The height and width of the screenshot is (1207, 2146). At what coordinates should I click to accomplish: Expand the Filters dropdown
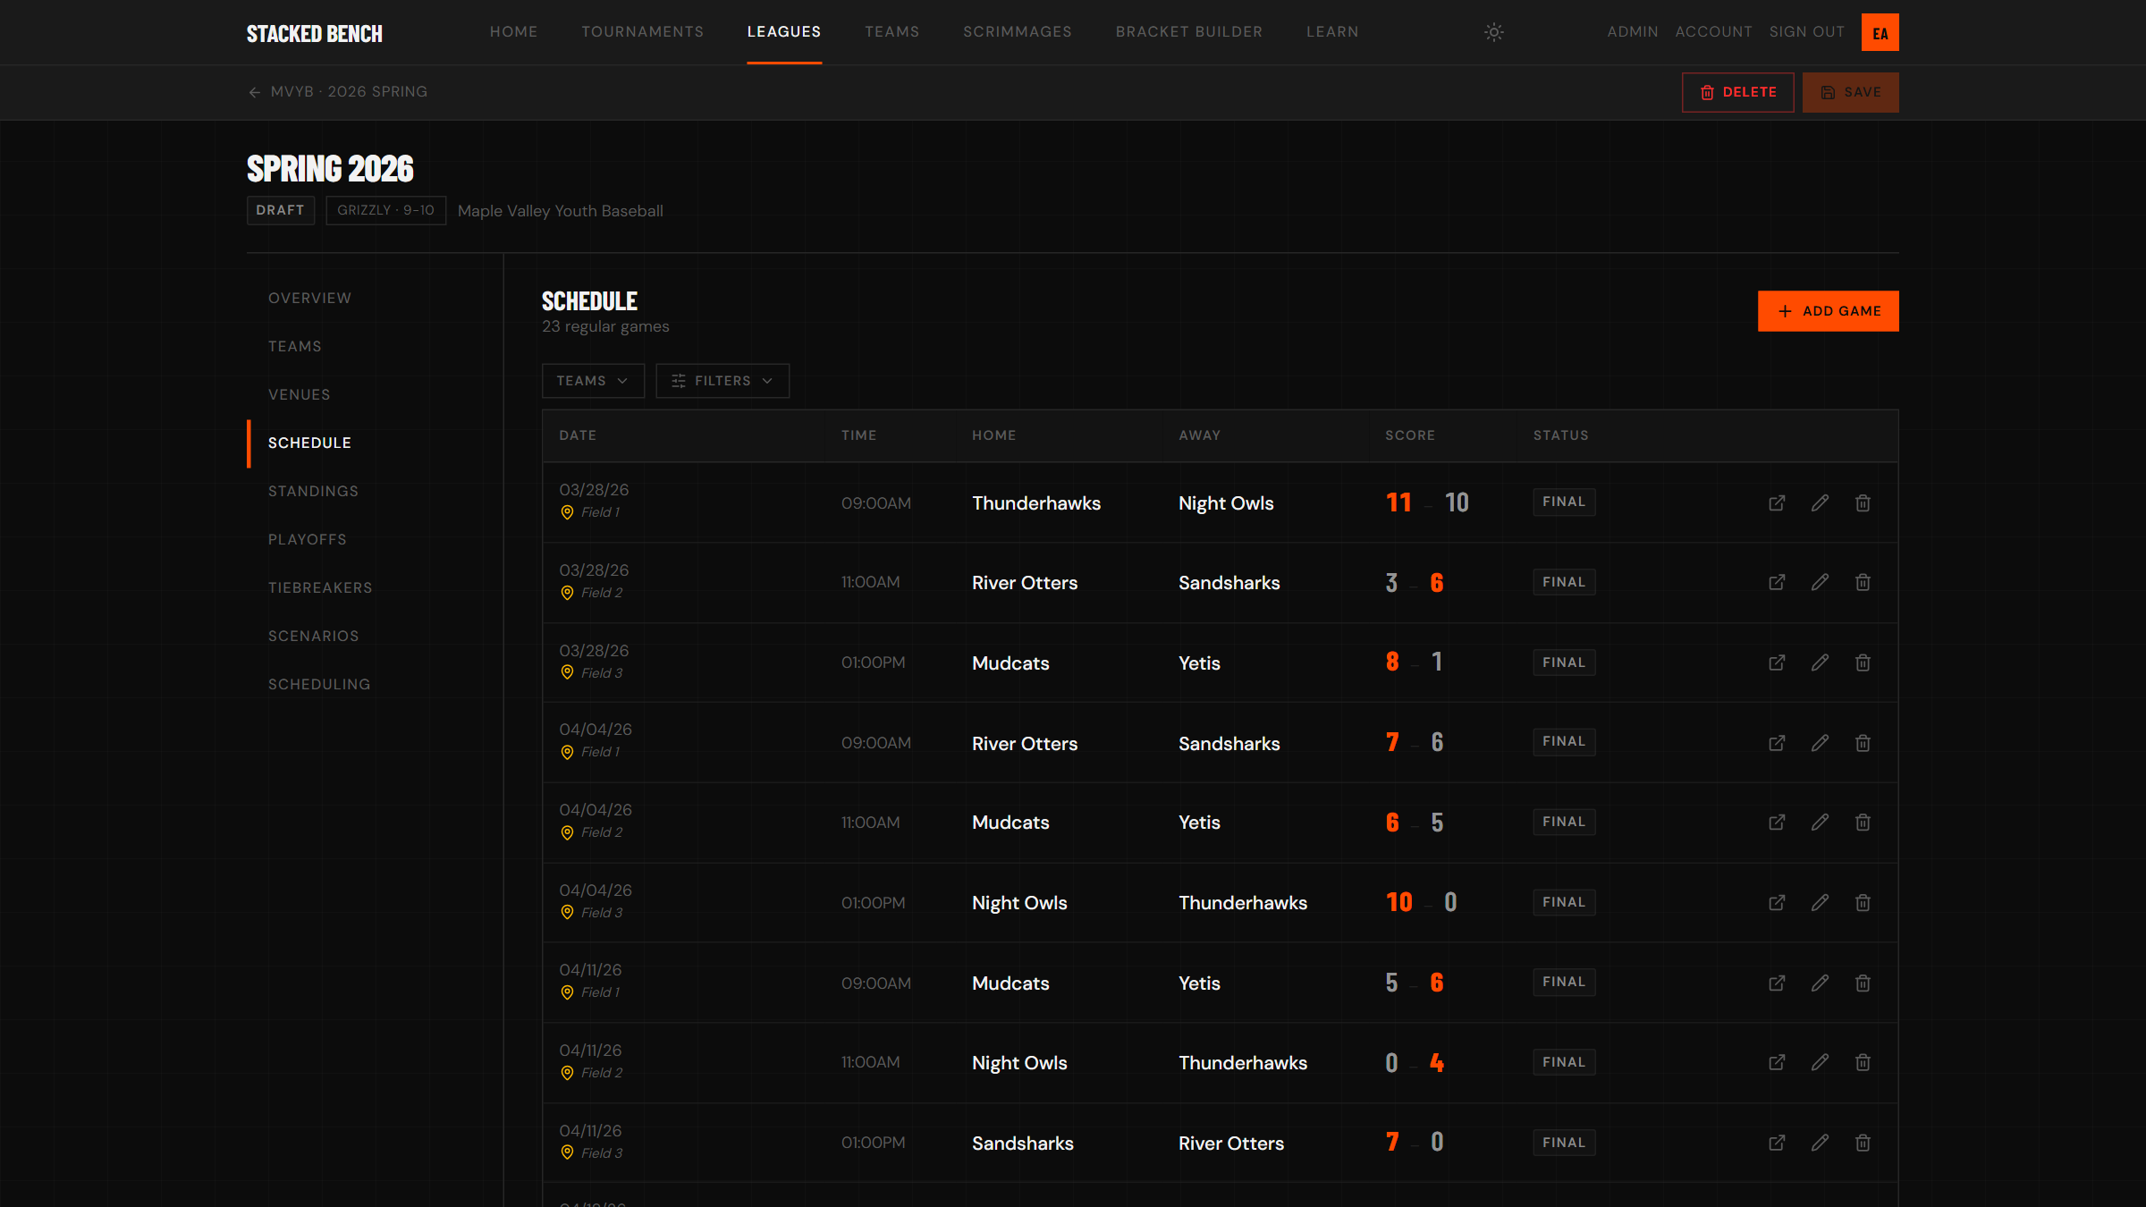pos(722,381)
